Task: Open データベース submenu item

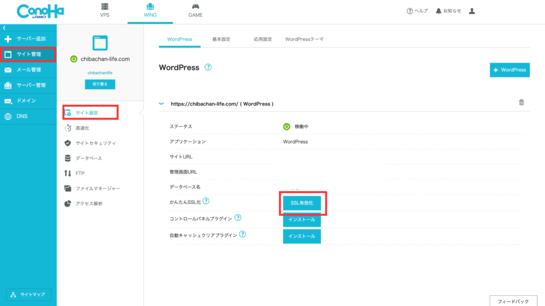Action: [x=84, y=158]
